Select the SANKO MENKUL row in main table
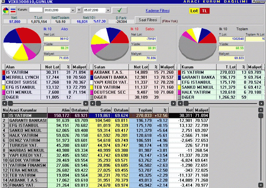 [x=106, y=131]
